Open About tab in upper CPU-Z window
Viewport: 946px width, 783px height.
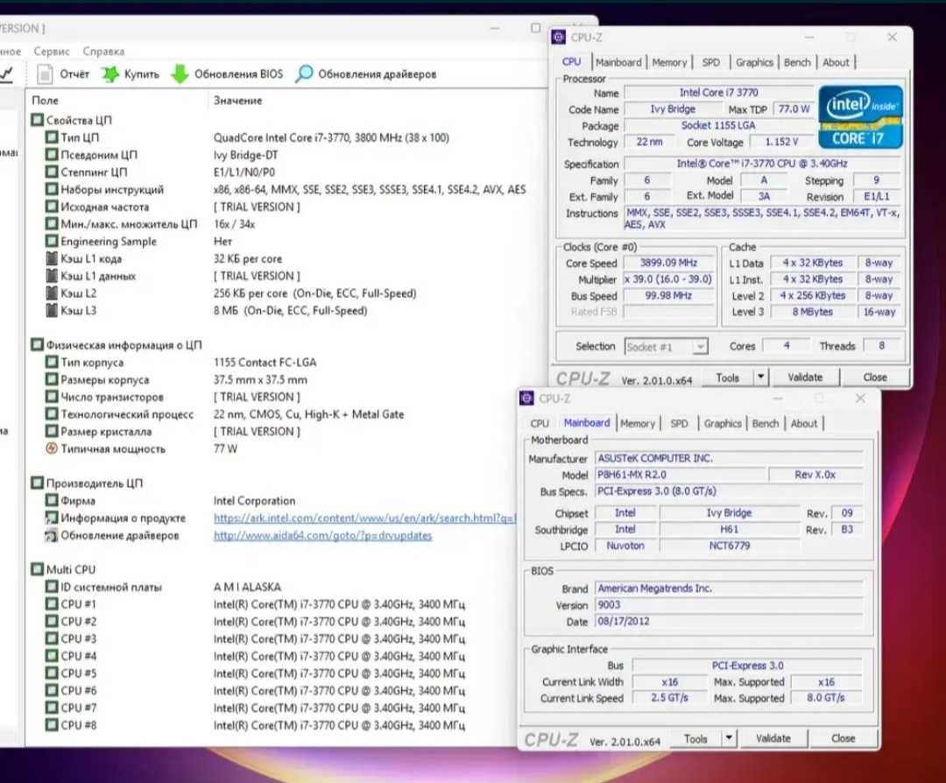836,62
